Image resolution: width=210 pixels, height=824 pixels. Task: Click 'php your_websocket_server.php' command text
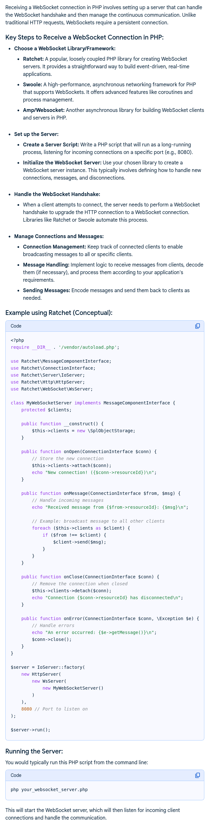point(49,790)
